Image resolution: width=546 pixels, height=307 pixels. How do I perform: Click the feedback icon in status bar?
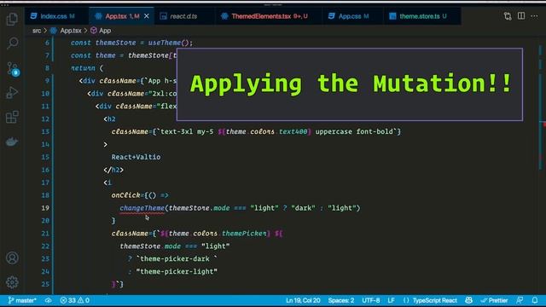(520, 300)
